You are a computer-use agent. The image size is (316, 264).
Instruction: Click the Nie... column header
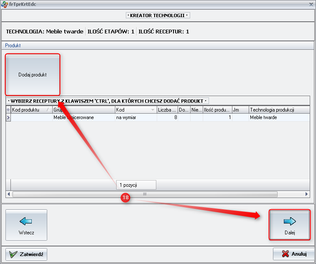click(196, 110)
